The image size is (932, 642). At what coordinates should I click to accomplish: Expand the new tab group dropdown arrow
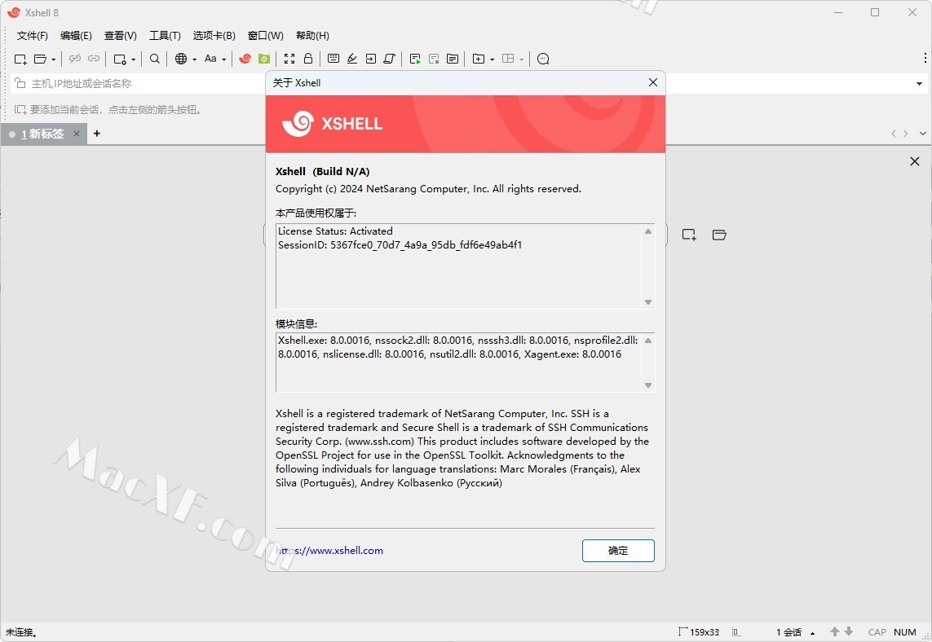[493, 59]
